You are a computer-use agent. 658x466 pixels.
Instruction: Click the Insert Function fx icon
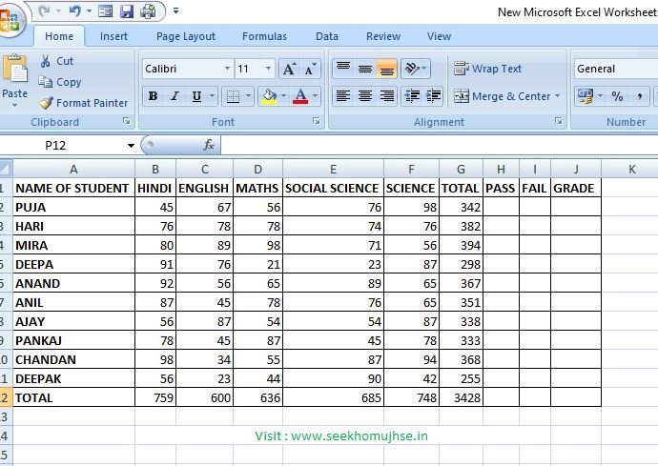209,145
